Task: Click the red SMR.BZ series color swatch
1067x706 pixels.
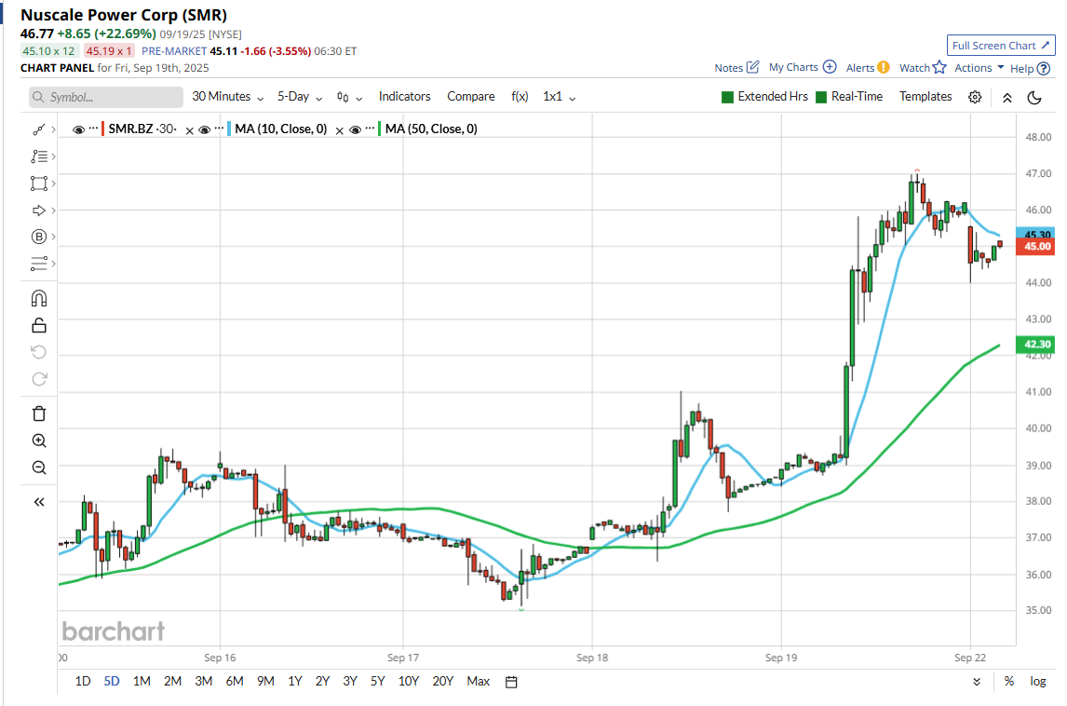Action: (x=102, y=129)
